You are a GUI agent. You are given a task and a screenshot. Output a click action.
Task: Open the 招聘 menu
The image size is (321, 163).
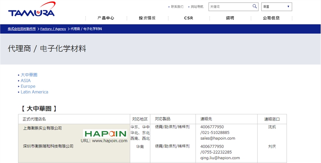coord(230,18)
